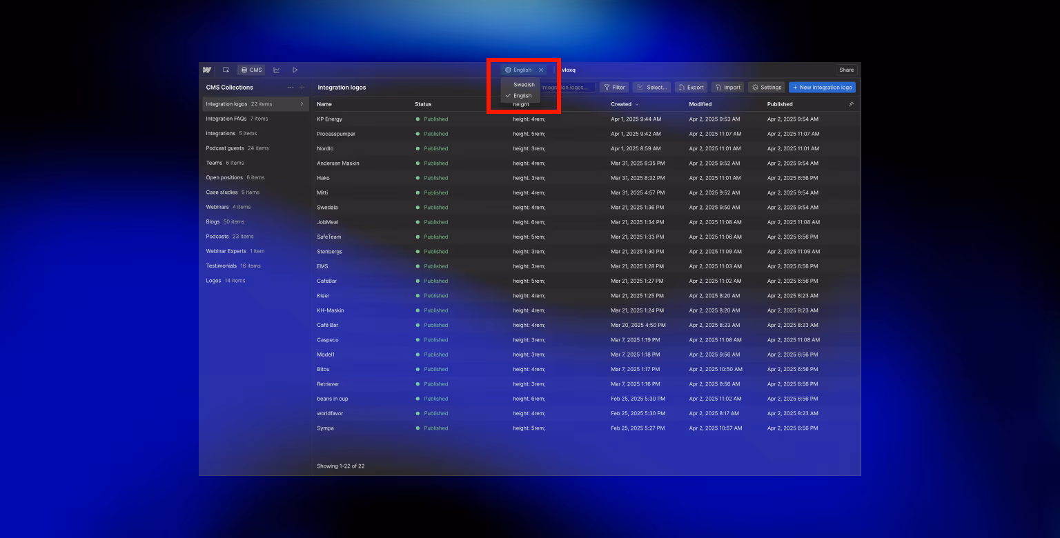Sort by the Published column header
The image size is (1060, 538).
[x=780, y=104]
